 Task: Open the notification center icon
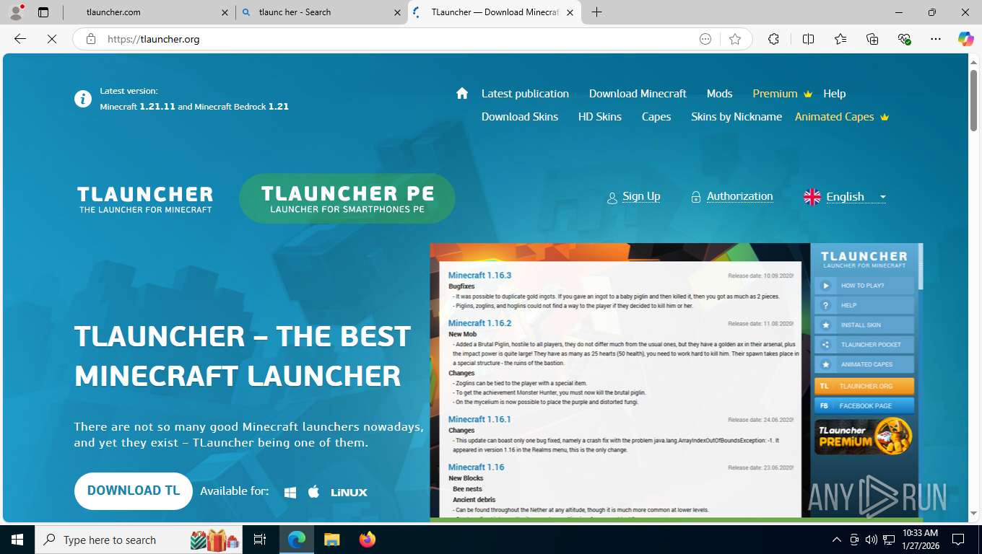(958, 540)
